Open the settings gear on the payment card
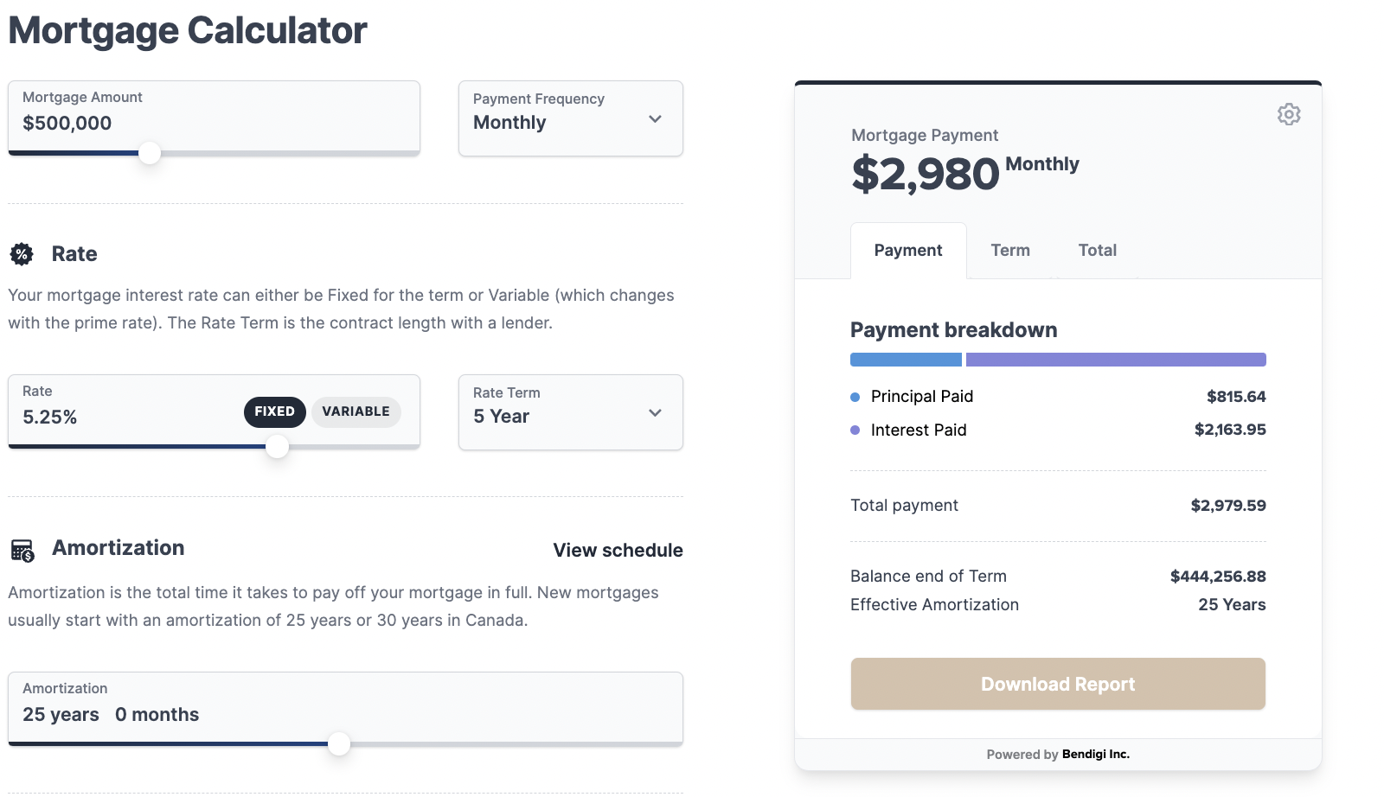1384x797 pixels. pos(1288,113)
